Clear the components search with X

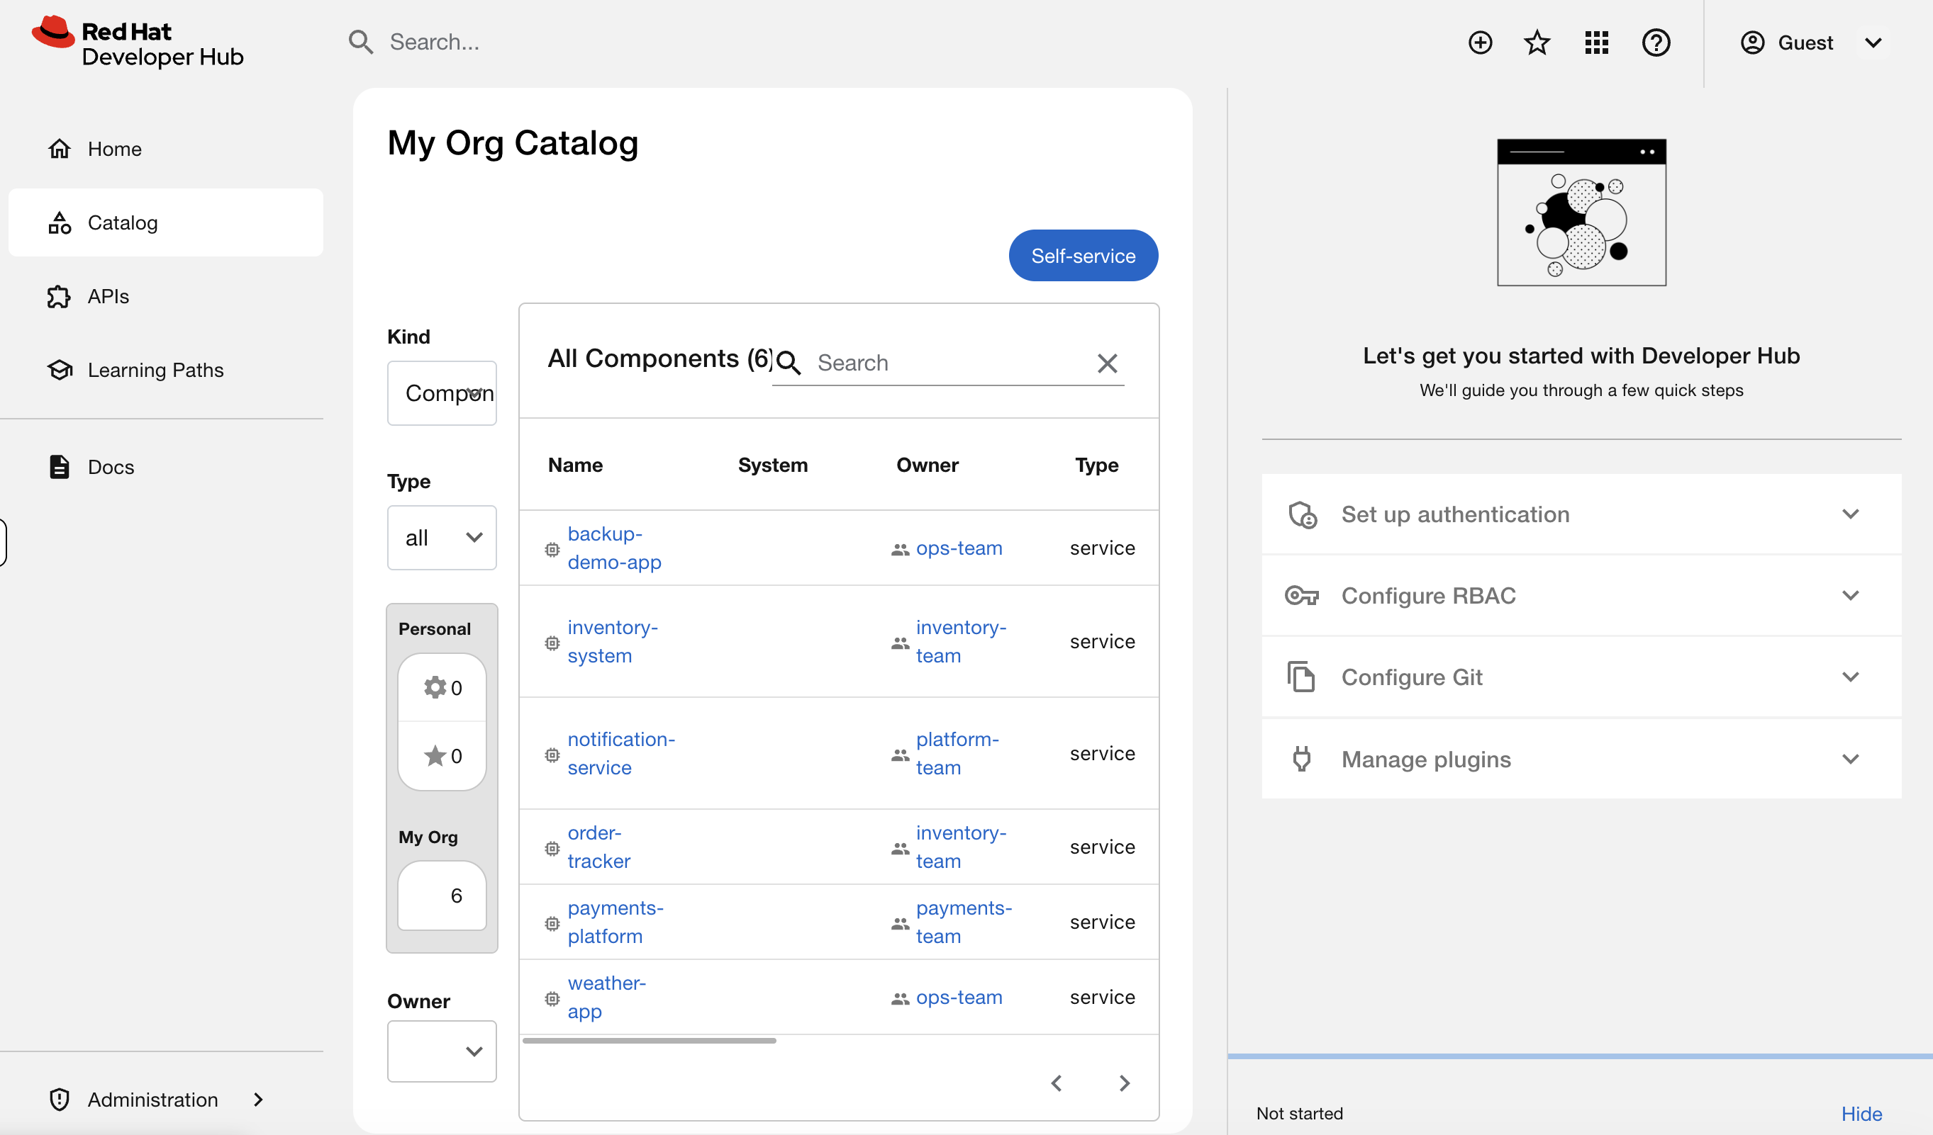[1107, 363]
